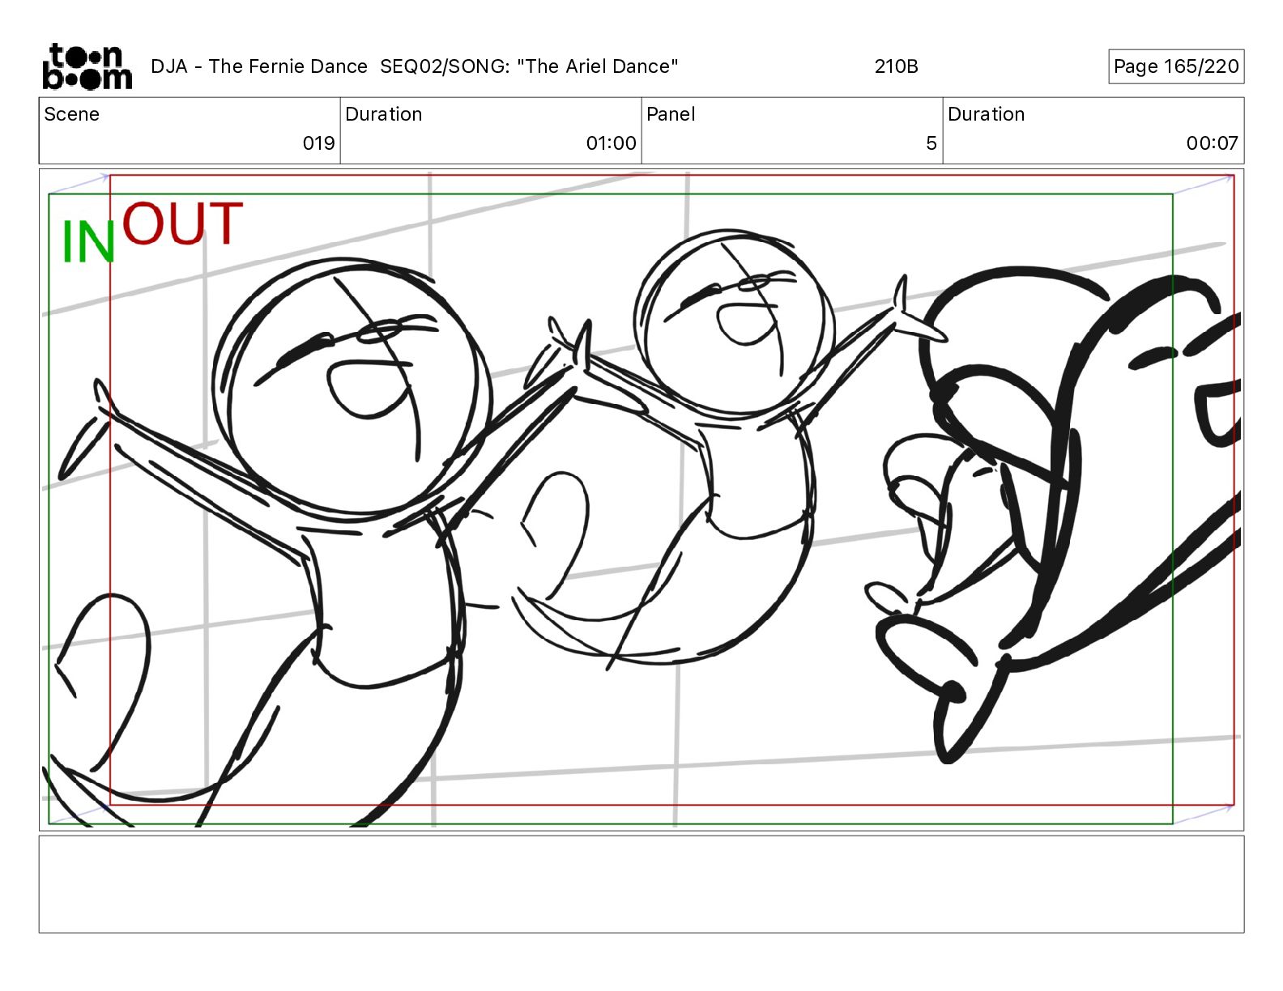This screenshot has height=991, width=1283.
Task: Click the scene duration value '01:00'
Action: coord(611,143)
